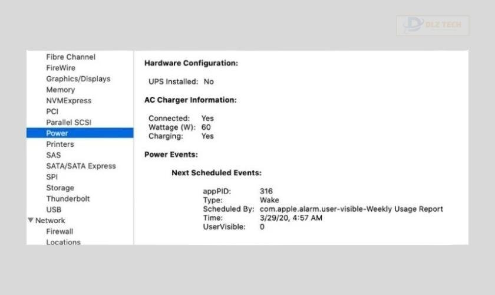The image size is (495, 295).
Task: Select SPI in the sidebar
Action: [52, 177]
